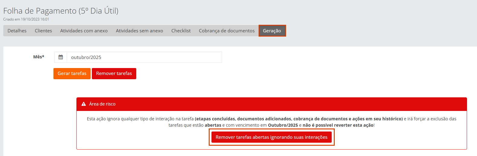This screenshot has height=156, width=477.
Task: Click the Área de risco header text
Action: [102, 104]
